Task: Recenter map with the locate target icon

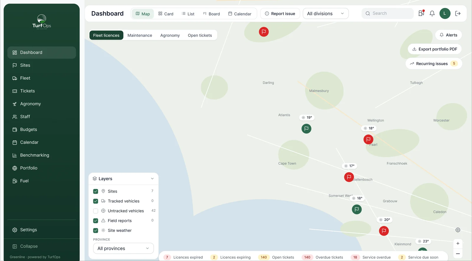Action: 458,230
